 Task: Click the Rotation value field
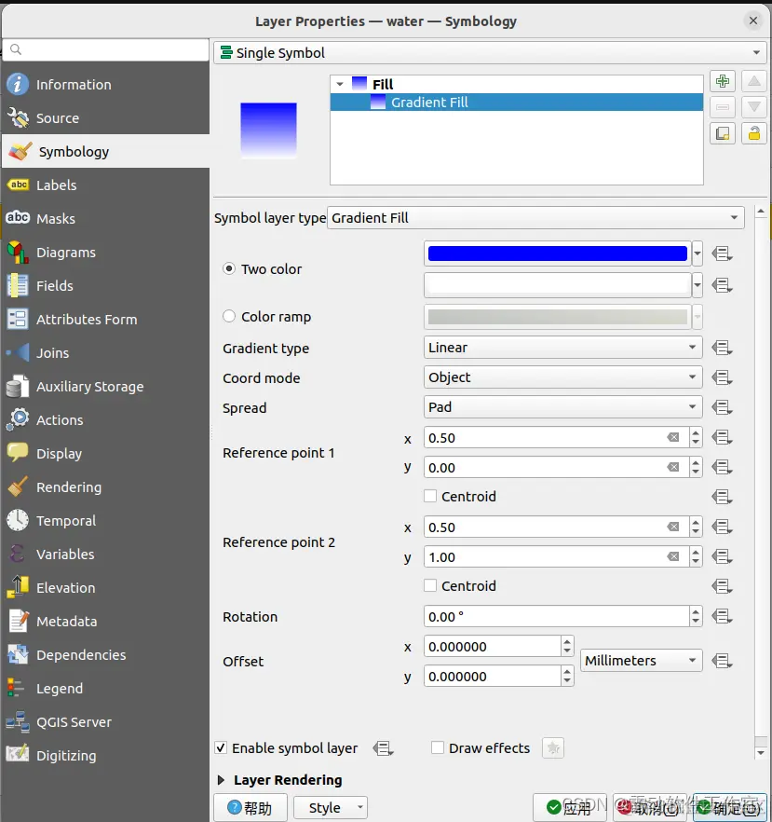(556, 617)
